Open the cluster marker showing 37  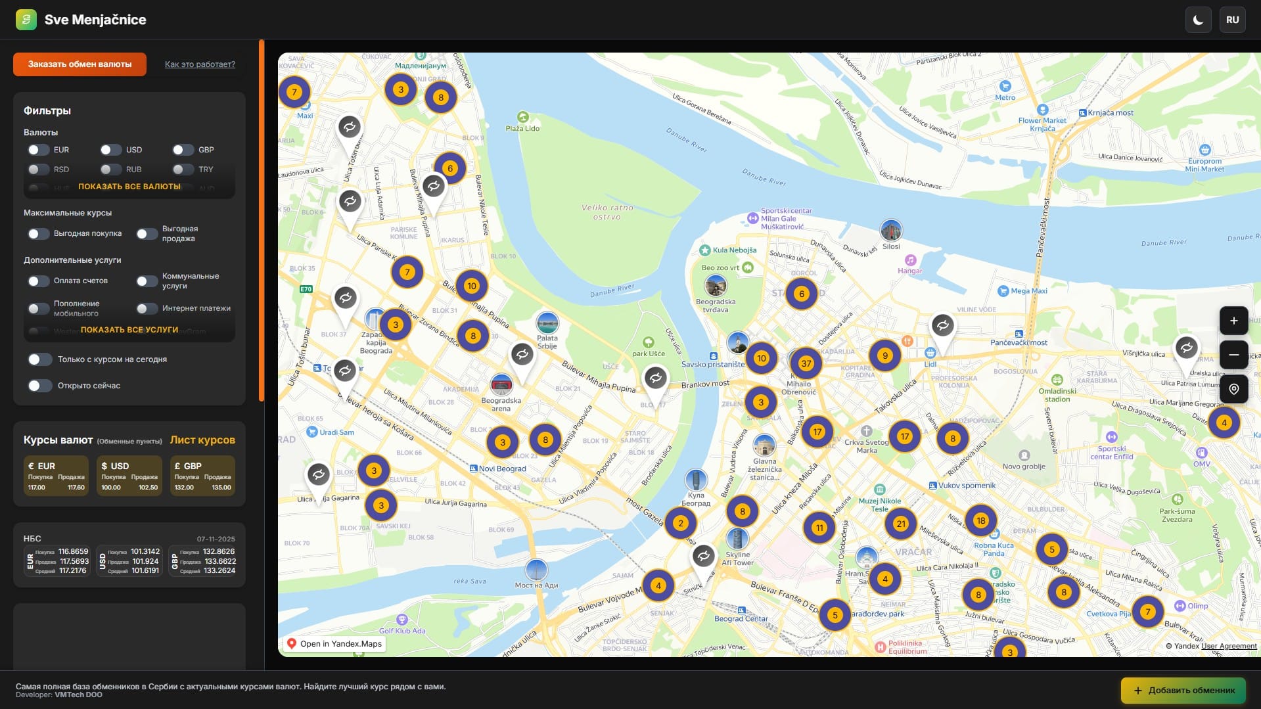click(806, 363)
